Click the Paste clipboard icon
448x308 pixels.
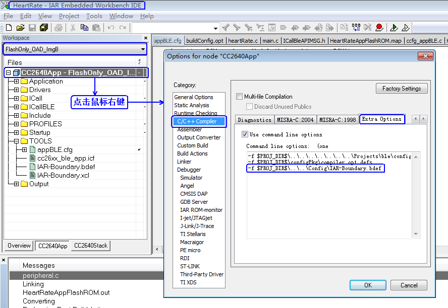pyautogui.click(x=96, y=28)
